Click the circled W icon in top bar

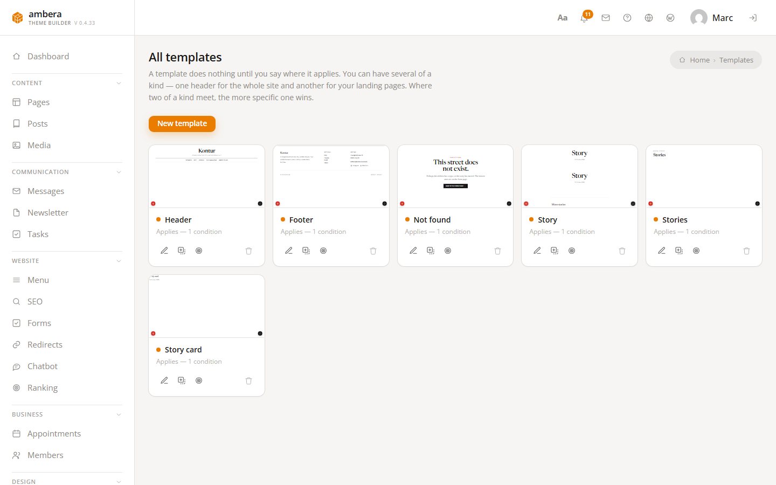(670, 18)
